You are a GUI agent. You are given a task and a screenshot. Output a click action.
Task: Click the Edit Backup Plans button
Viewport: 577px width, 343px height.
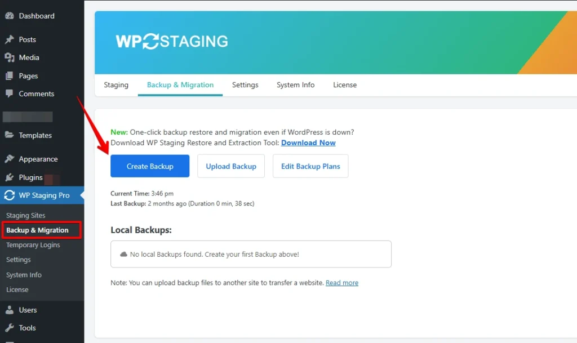(x=310, y=166)
